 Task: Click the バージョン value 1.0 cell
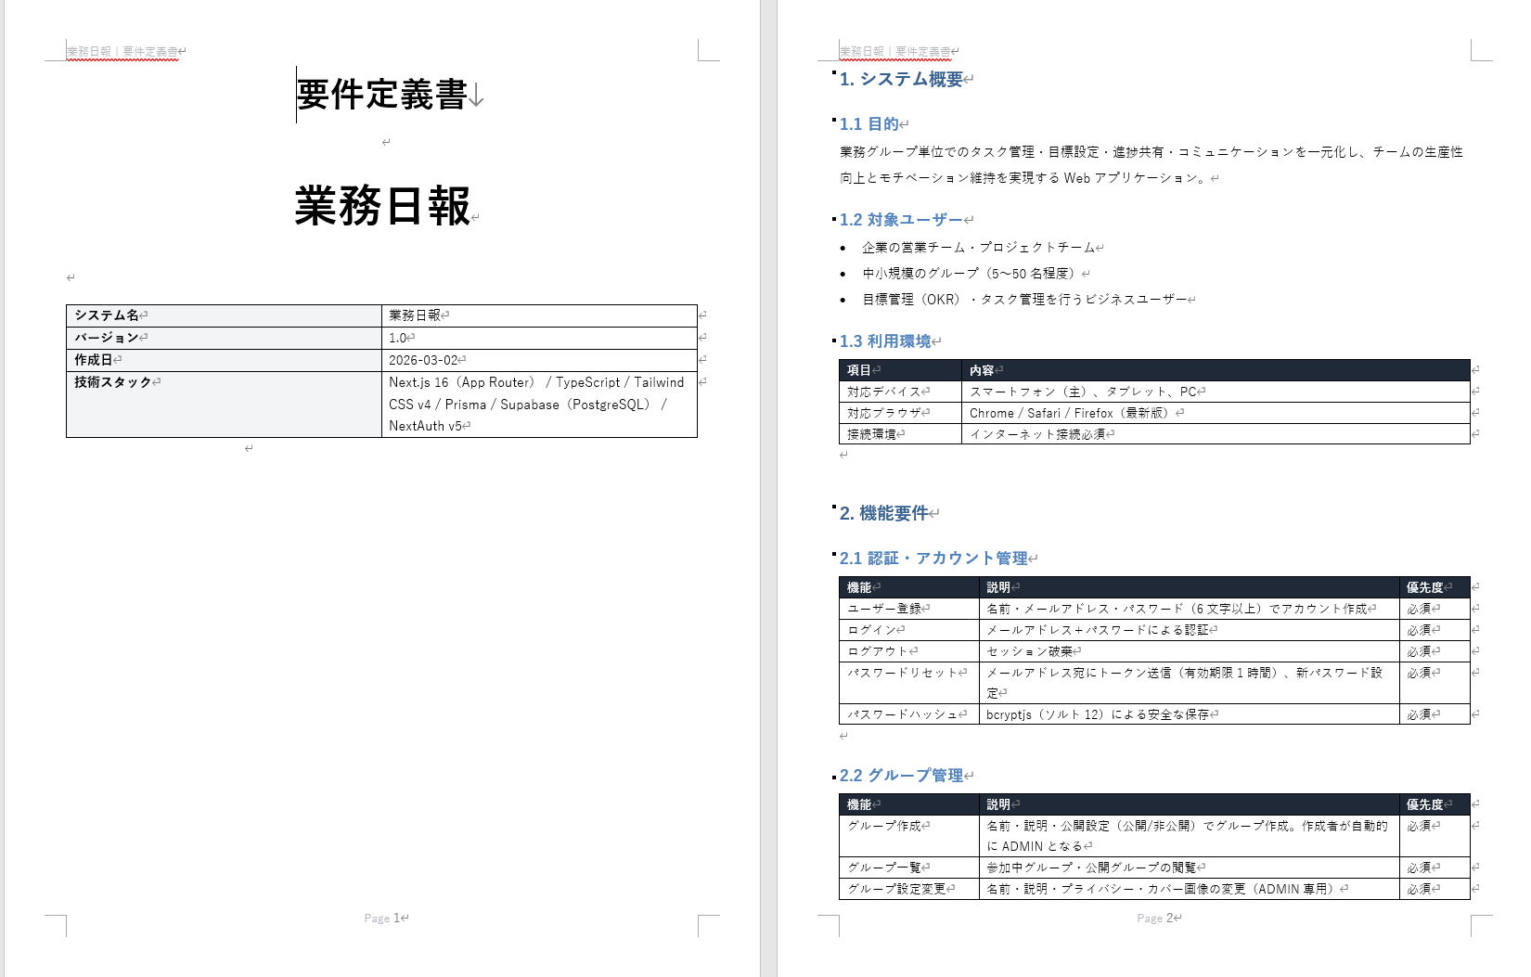[x=397, y=338]
